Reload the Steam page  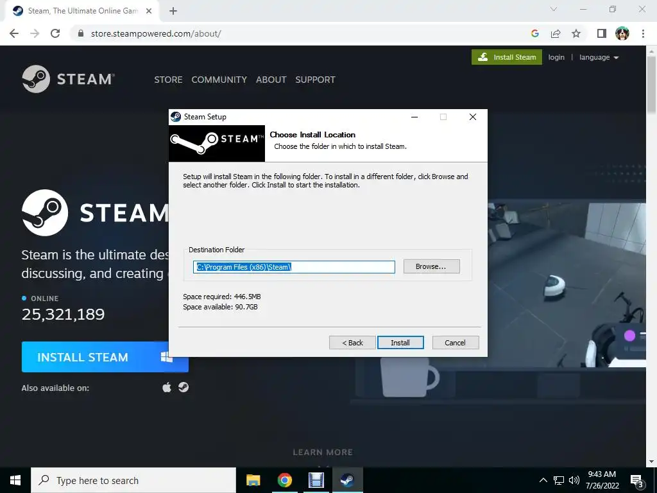coord(55,33)
